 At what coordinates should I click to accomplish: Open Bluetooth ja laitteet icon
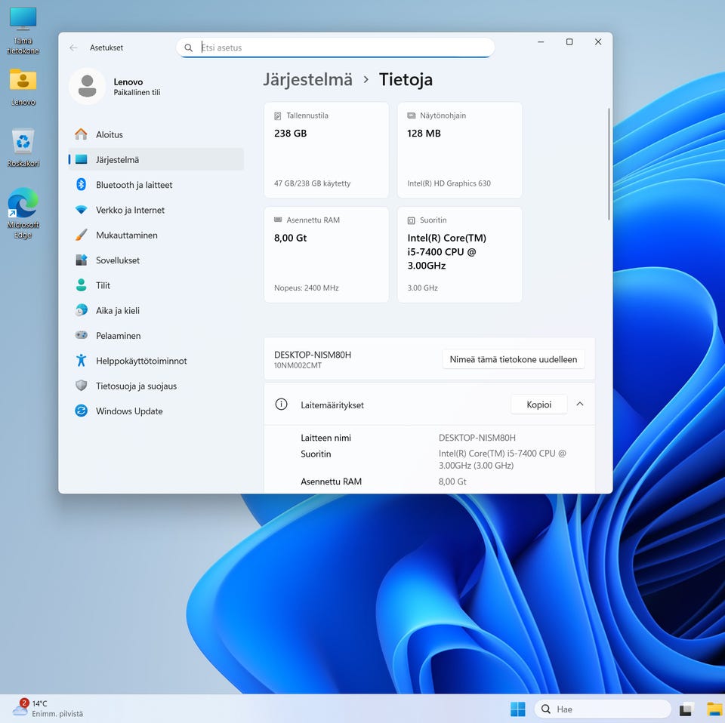click(x=81, y=184)
